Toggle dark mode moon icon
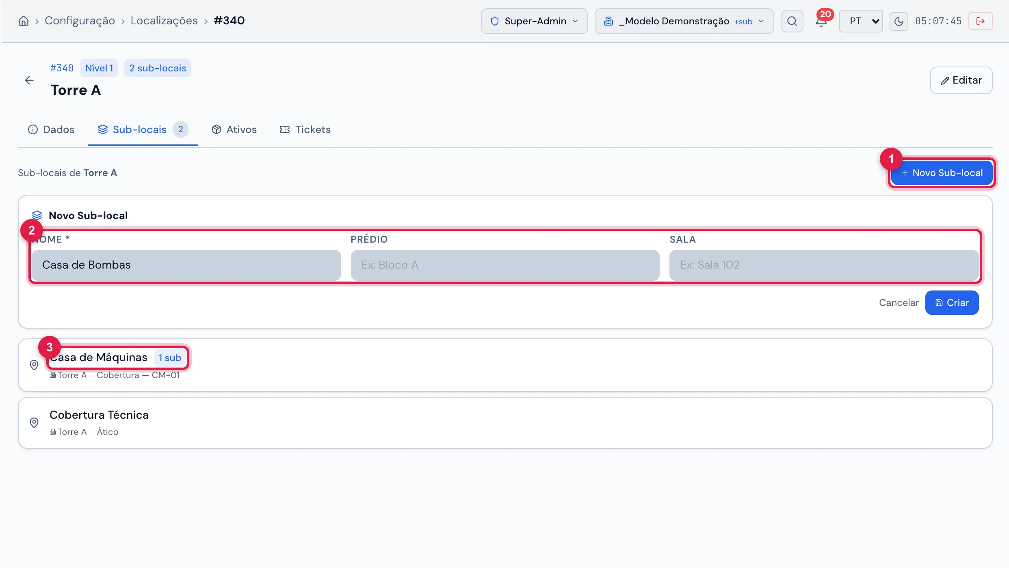This screenshot has height=568, width=1009. pyautogui.click(x=899, y=21)
